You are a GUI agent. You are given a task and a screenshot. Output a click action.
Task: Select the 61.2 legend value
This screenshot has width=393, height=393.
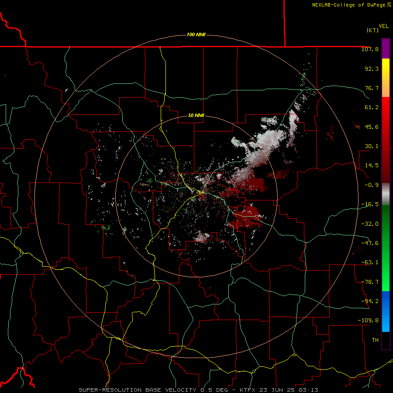pos(372,107)
